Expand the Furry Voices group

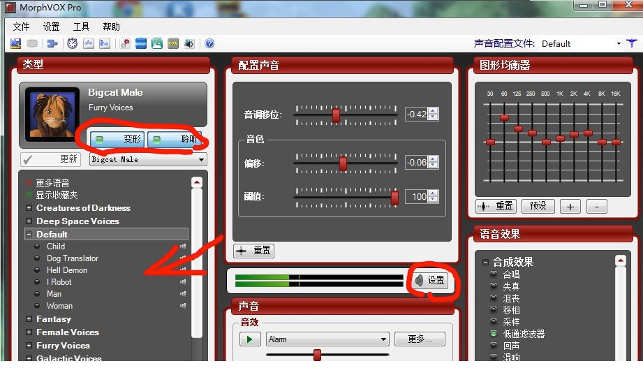[29, 346]
